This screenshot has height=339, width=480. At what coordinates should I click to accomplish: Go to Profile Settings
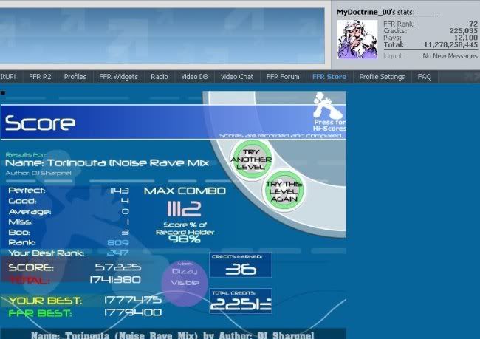[382, 76]
